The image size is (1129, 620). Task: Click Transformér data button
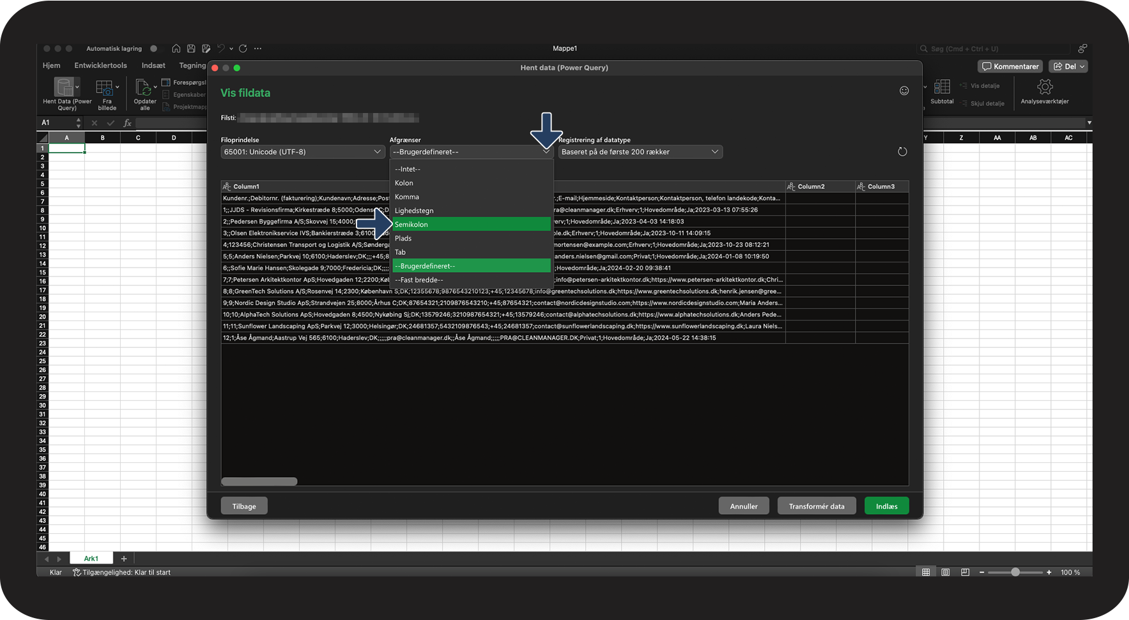[817, 506]
